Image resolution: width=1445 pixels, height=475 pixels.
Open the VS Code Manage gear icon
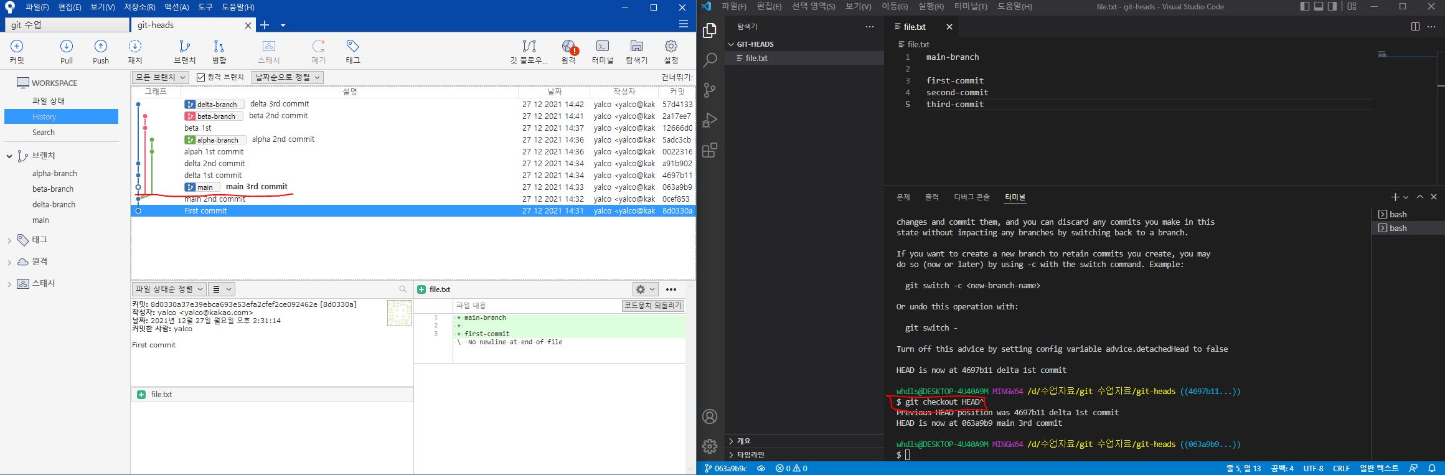pos(710,446)
